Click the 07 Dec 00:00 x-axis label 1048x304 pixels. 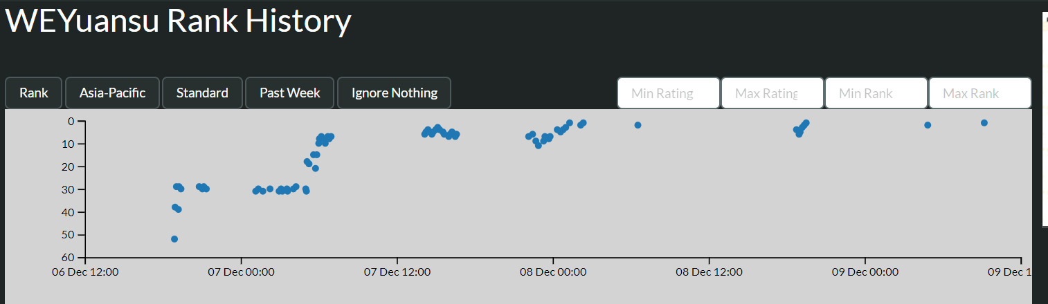(x=242, y=272)
